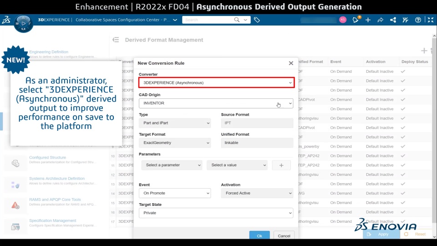Expand the app title dropdown chevron
The image size is (437, 246).
tap(175, 20)
